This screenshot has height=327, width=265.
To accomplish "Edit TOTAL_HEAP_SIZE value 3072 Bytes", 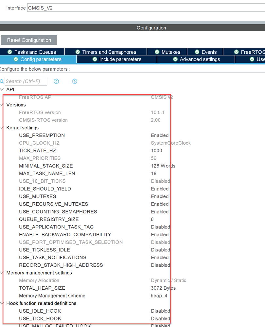I will pyautogui.click(x=163, y=288).
